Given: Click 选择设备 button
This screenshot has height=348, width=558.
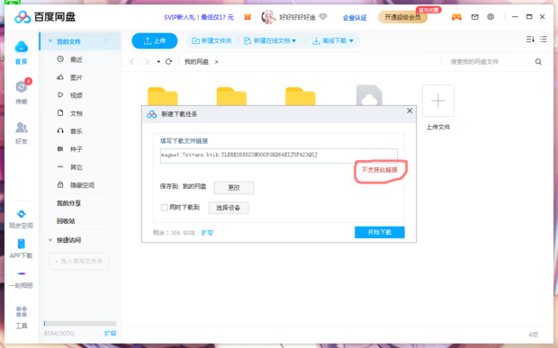Looking at the screenshot, I should [x=228, y=208].
